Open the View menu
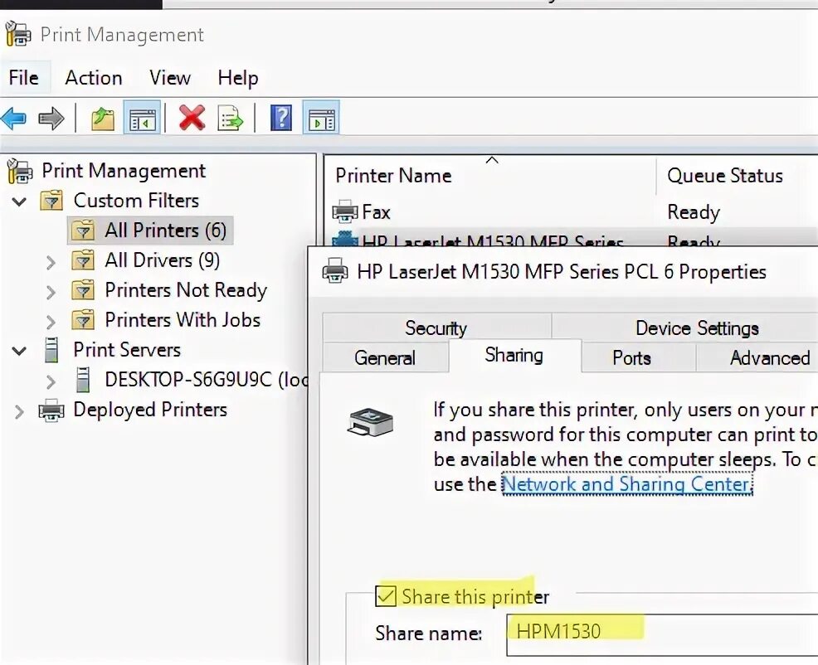This screenshot has width=818, height=665. pyautogui.click(x=169, y=78)
